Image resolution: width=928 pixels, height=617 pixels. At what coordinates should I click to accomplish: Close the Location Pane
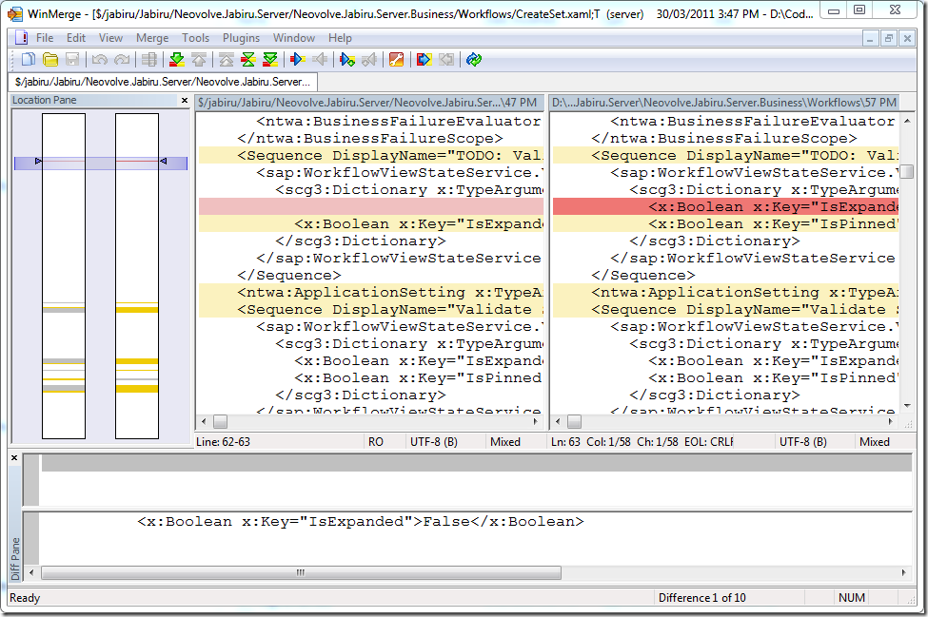click(x=185, y=101)
